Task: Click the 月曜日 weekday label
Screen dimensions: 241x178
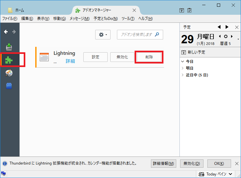Action: tap(205, 37)
